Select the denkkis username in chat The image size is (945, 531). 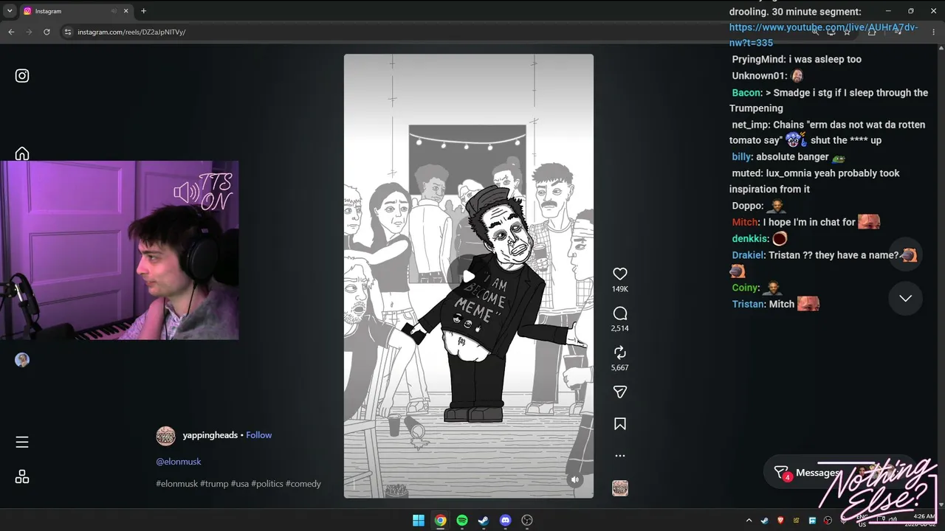pyautogui.click(x=749, y=239)
